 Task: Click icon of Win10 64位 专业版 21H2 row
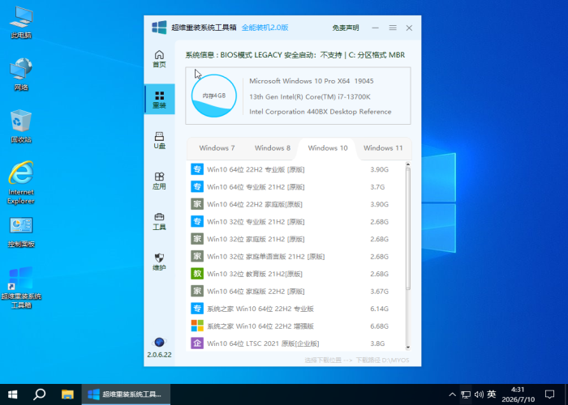coord(197,186)
